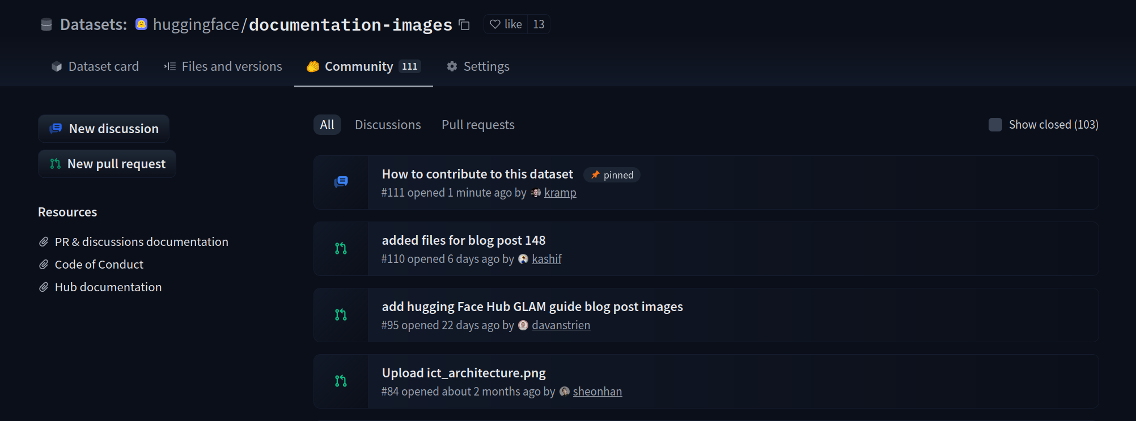Click the huggingface organization avatar icon

pyautogui.click(x=142, y=24)
